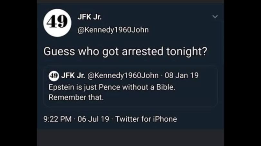Click the word 'Bible' in quoted tweet

pyautogui.click(x=165, y=87)
